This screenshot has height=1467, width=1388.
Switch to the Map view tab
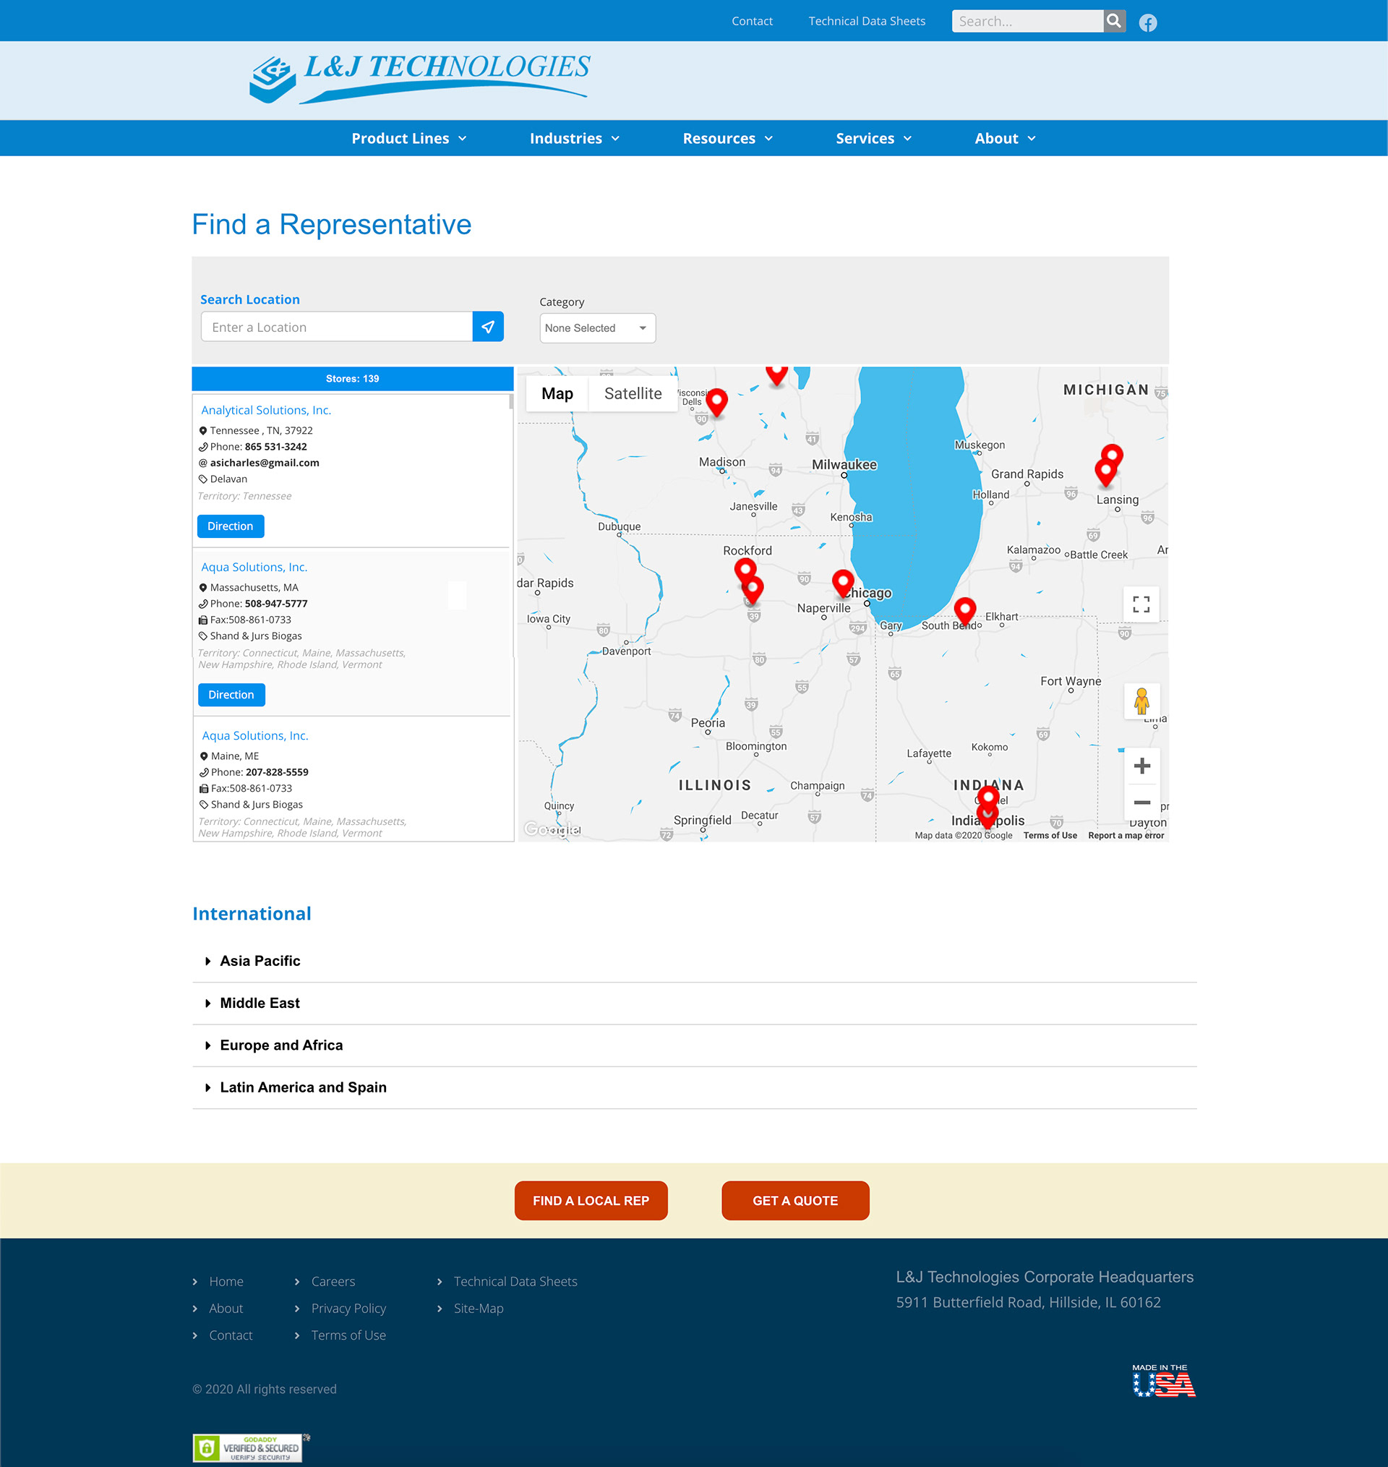(557, 393)
